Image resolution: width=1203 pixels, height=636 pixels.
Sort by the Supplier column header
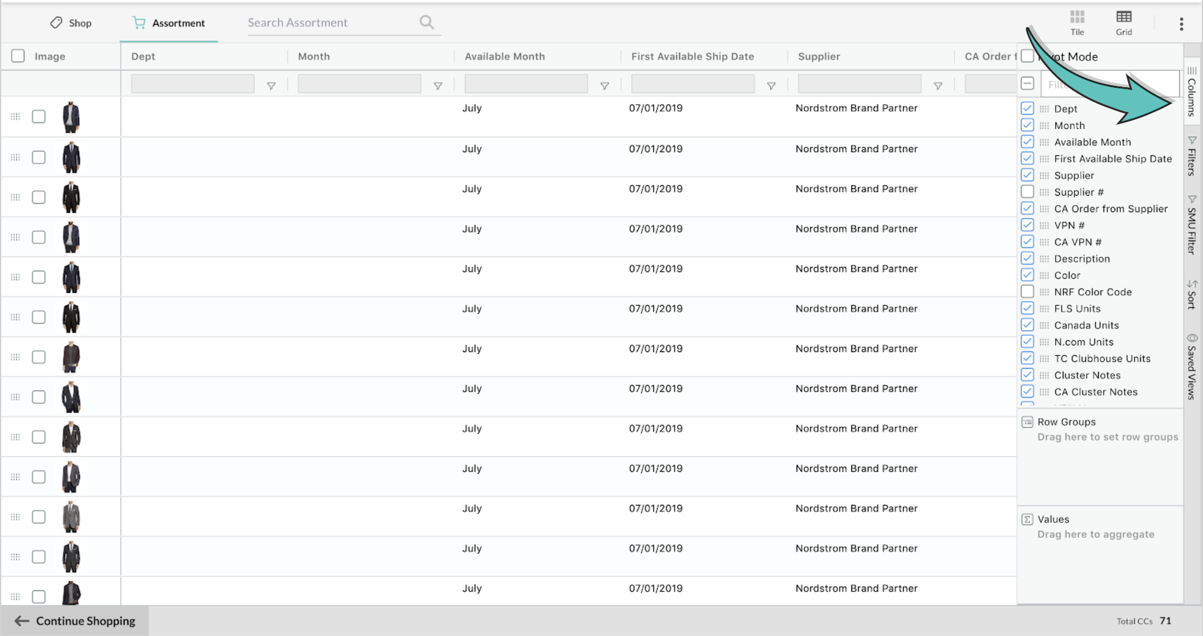tap(819, 56)
